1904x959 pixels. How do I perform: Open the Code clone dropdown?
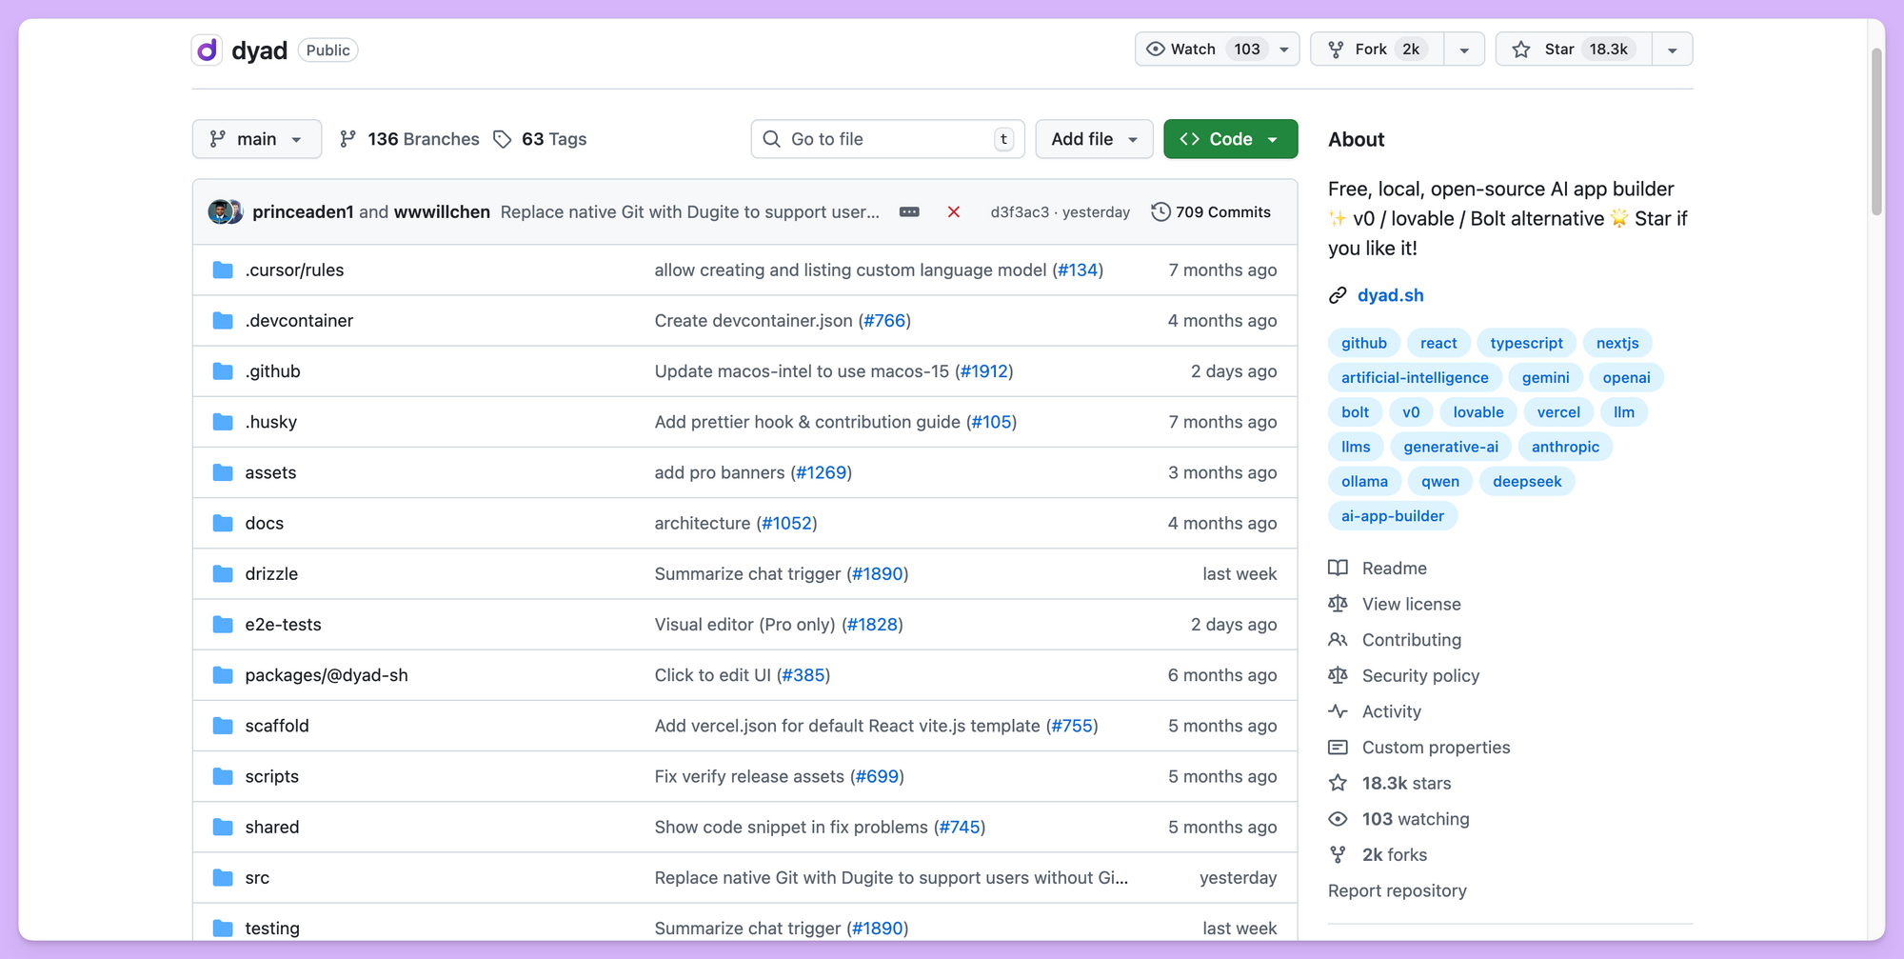point(1230,139)
